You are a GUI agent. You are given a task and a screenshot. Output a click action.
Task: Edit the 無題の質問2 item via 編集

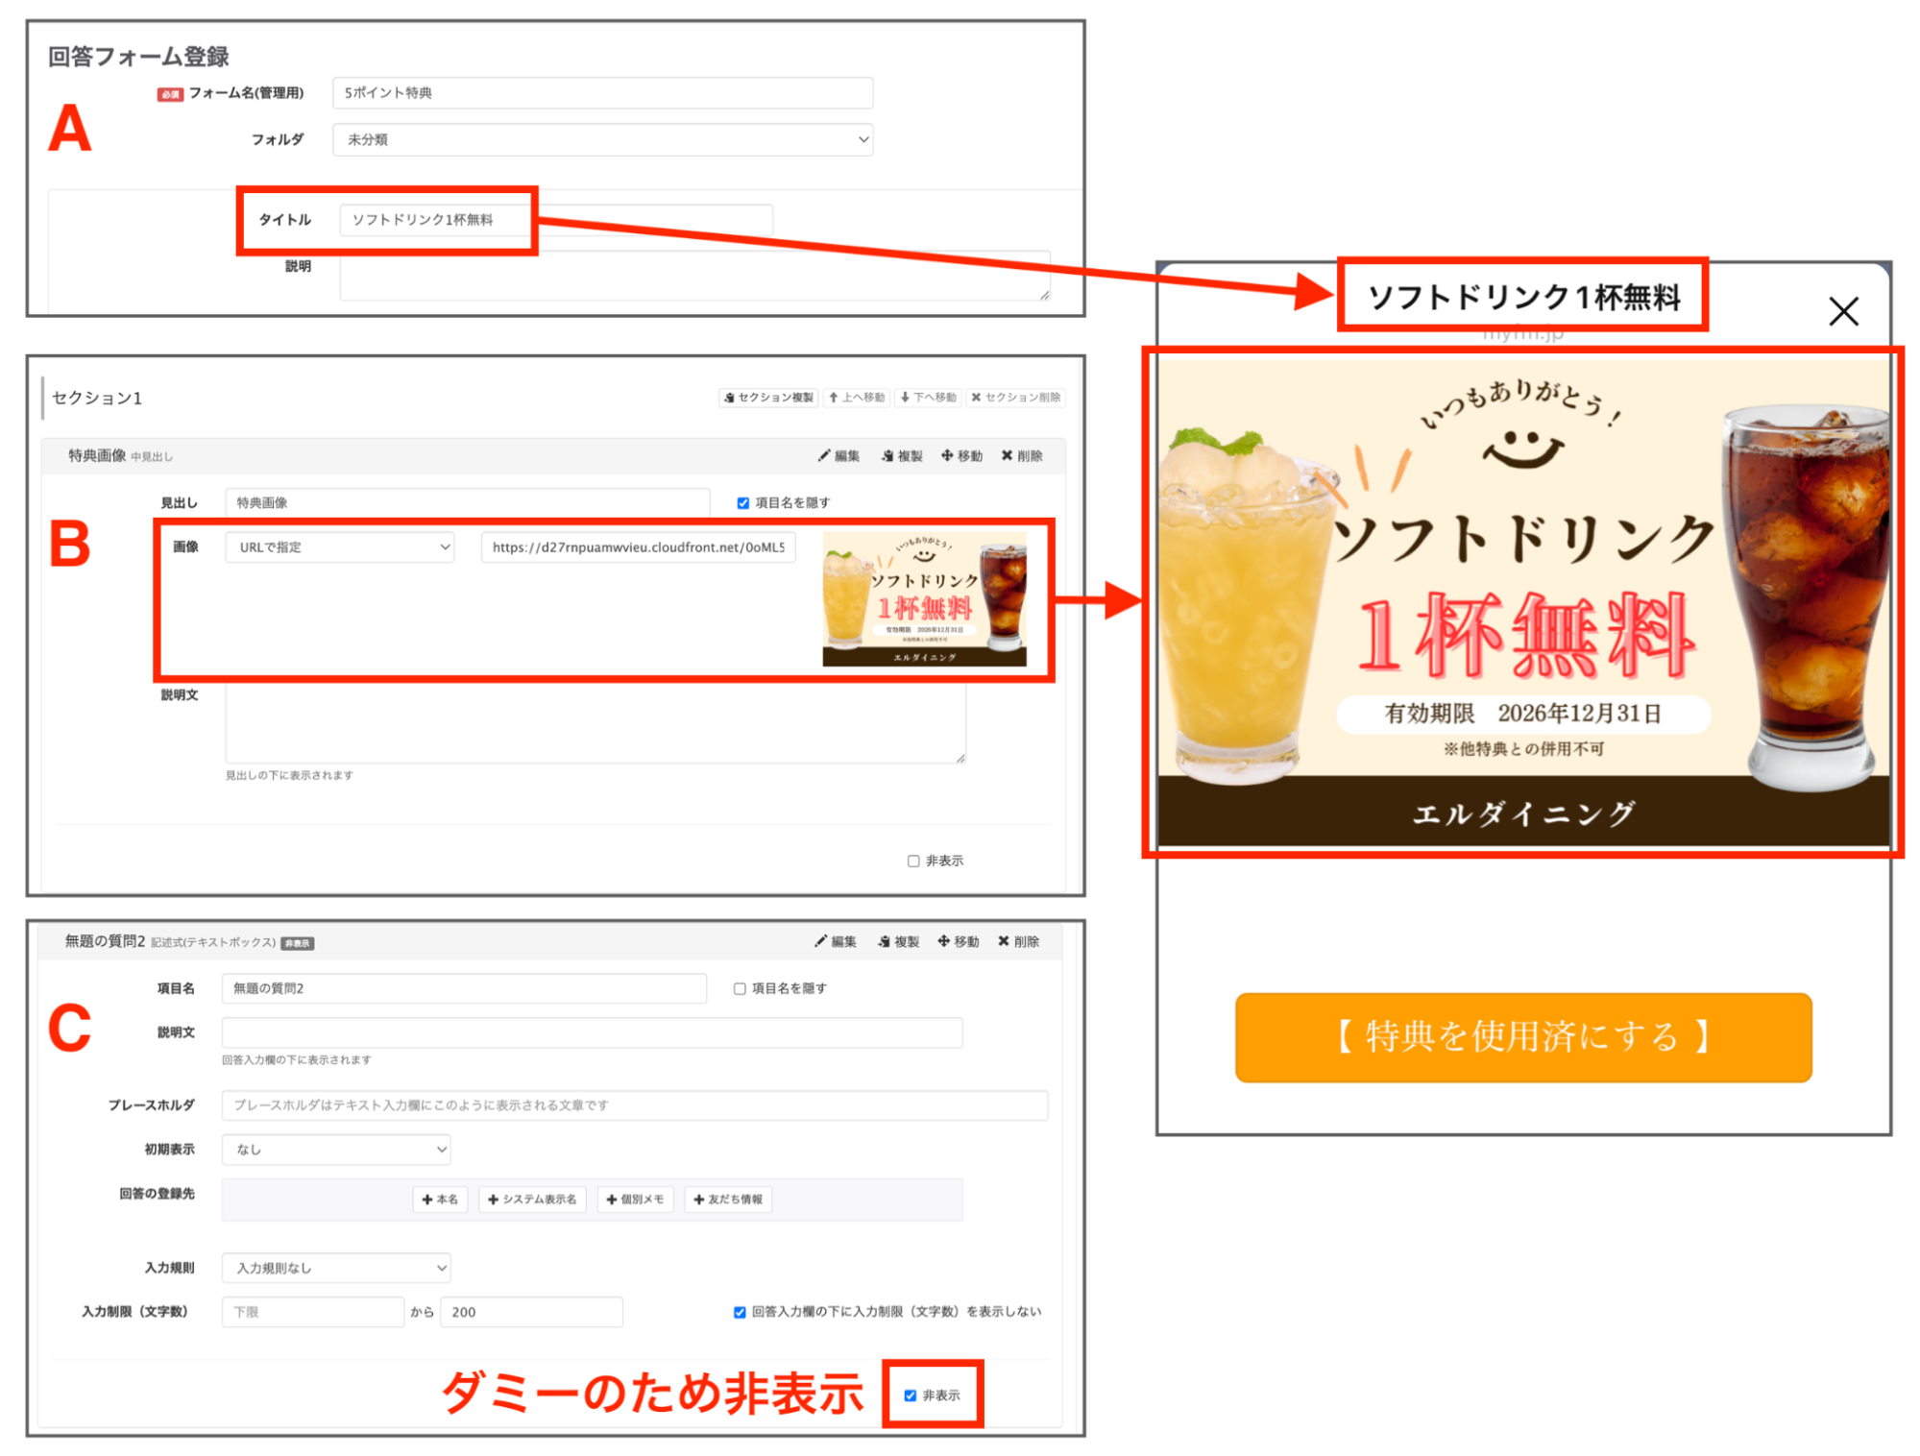(x=836, y=941)
